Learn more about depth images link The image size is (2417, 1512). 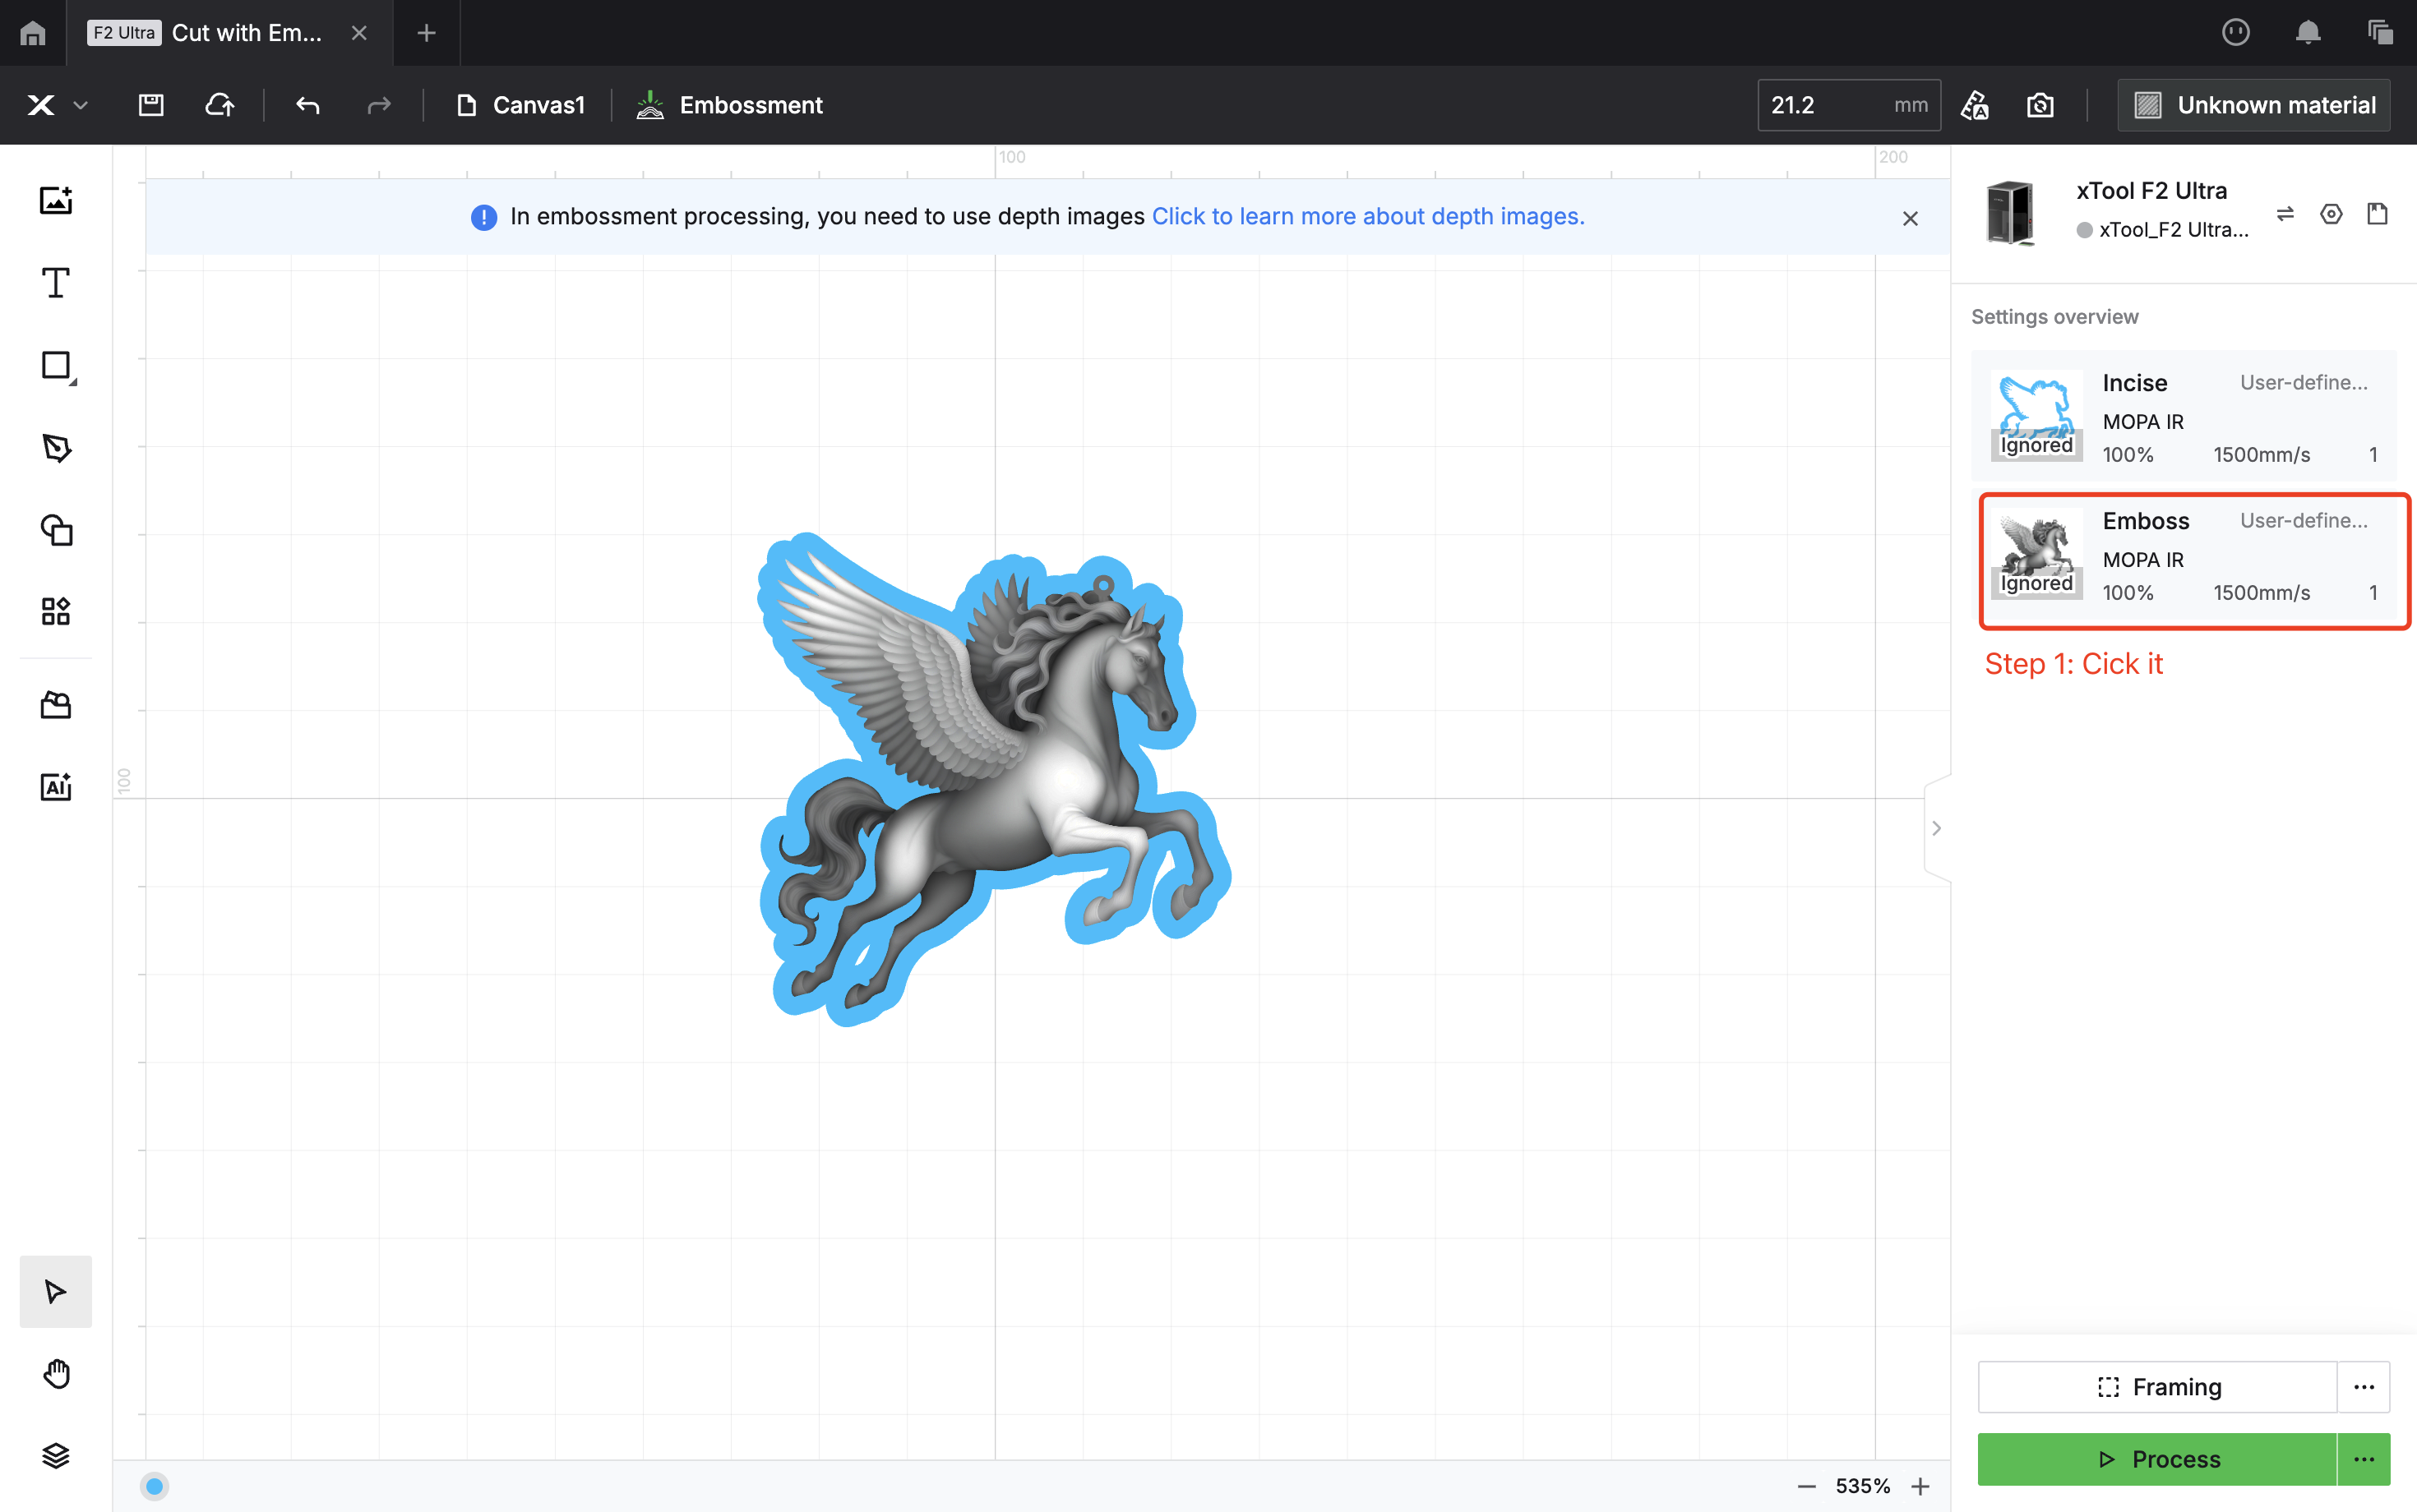[1367, 216]
